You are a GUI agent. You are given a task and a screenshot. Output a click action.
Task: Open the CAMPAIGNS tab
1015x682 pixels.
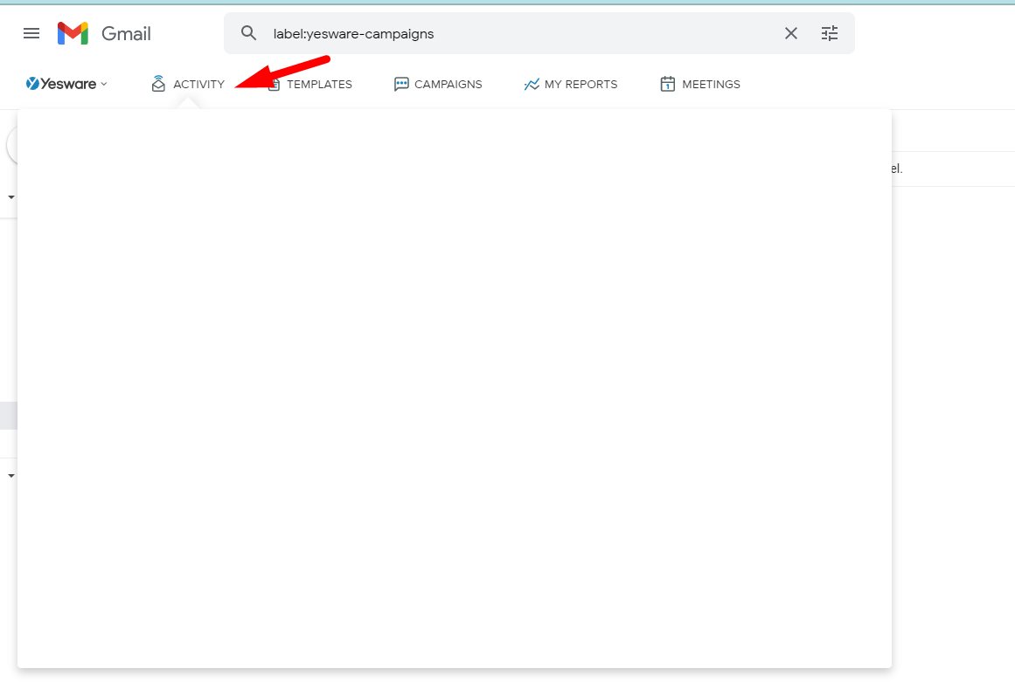pyautogui.click(x=438, y=84)
